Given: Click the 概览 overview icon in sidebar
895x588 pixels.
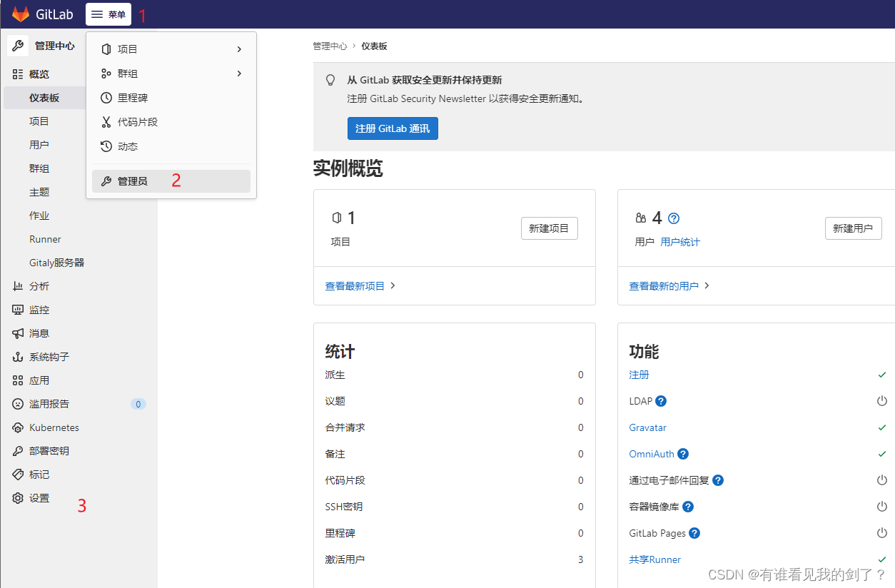Looking at the screenshot, I should tap(18, 74).
